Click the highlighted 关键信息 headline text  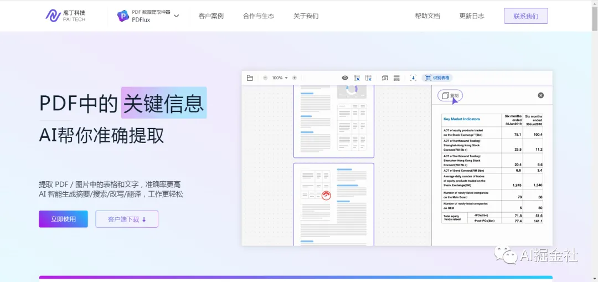(x=164, y=103)
